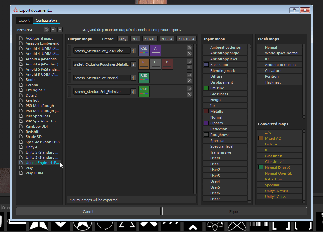
Task: Remove the selected preset with the minus button
Action: coord(53,30)
